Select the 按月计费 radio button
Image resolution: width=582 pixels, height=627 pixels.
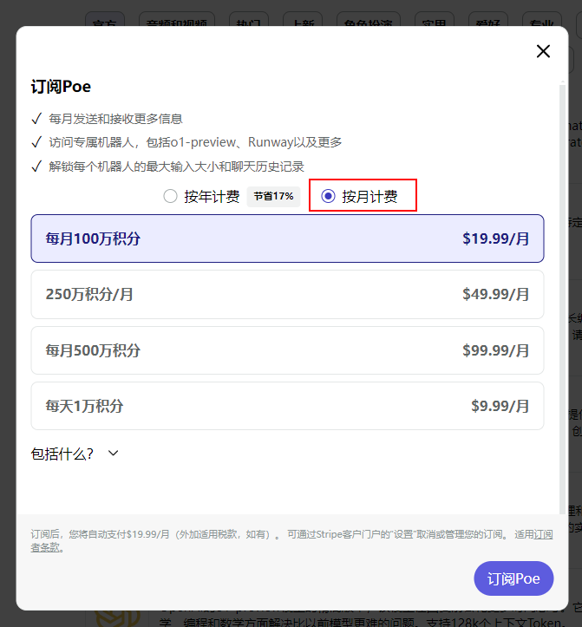point(328,196)
